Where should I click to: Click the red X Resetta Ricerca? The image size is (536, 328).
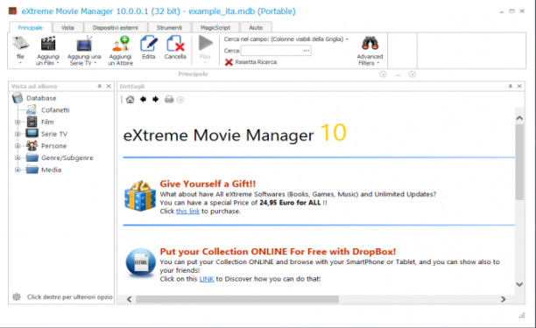coord(229,62)
